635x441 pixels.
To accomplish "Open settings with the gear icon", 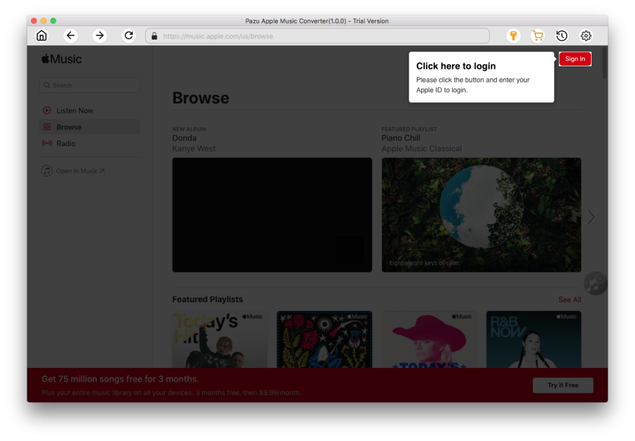I will 585,36.
